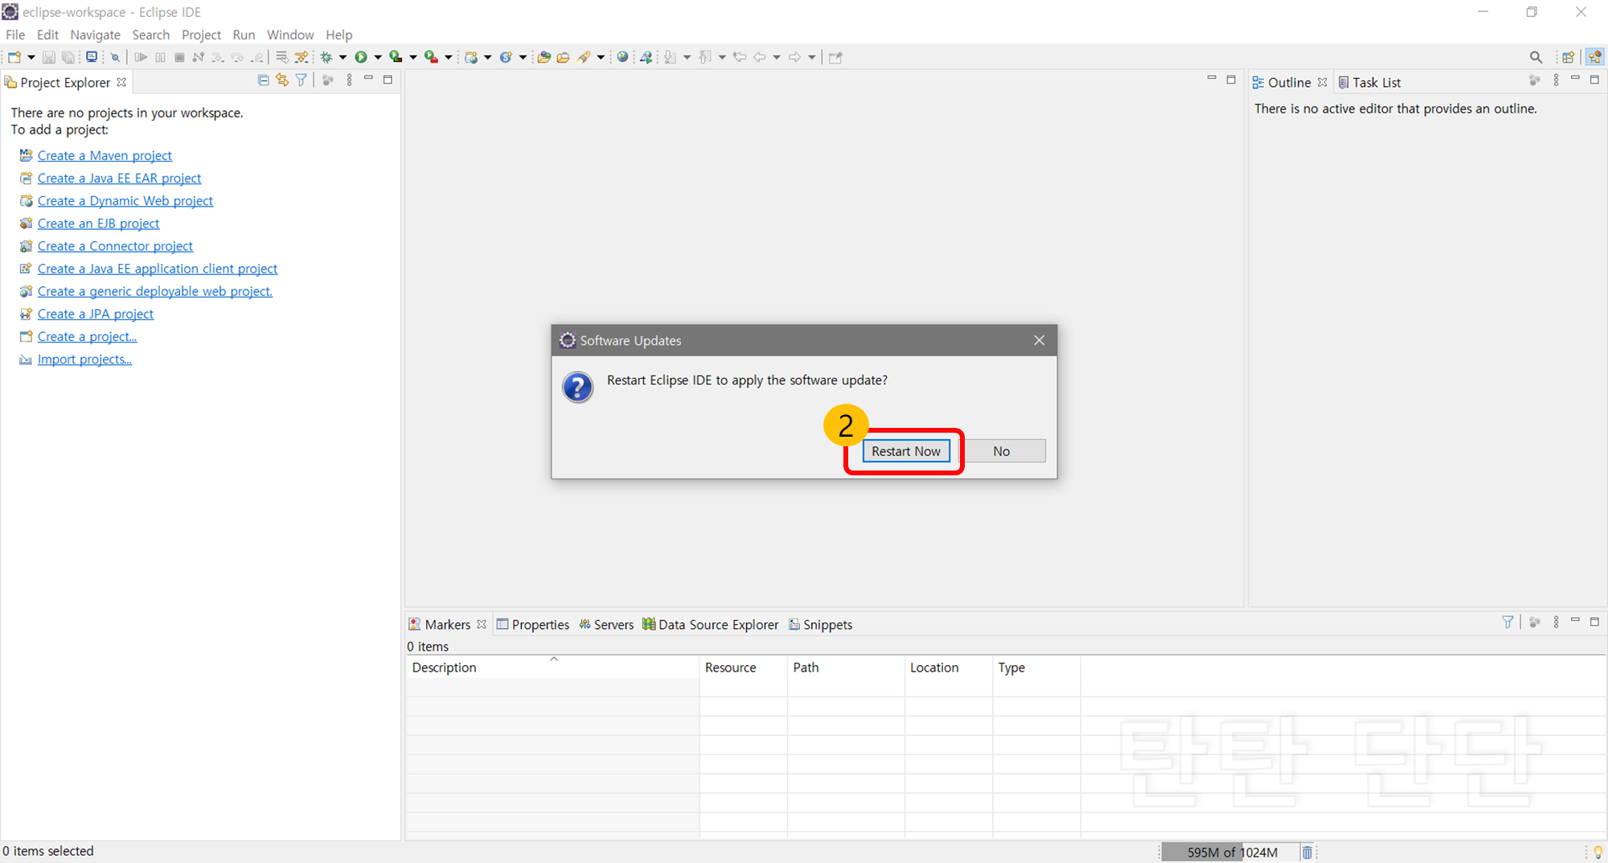The width and height of the screenshot is (1608, 863).
Task: Toggle the Project Explorer filter funnel
Action: click(301, 80)
